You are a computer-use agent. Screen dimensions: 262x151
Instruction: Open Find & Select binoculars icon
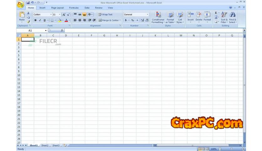click(232, 15)
